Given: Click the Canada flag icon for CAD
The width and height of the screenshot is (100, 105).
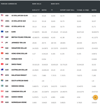Looking at the screenshot, I should pyautogui.click(x=2, y=91).
